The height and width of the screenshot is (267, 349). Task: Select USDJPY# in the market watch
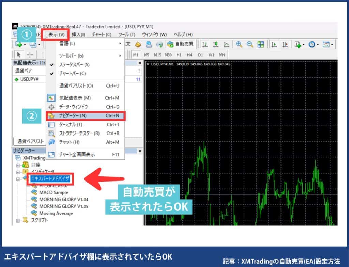tap(29, 79)
